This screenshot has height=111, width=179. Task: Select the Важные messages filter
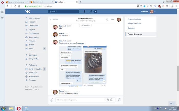pyautogui.click(x=131, y=28)
